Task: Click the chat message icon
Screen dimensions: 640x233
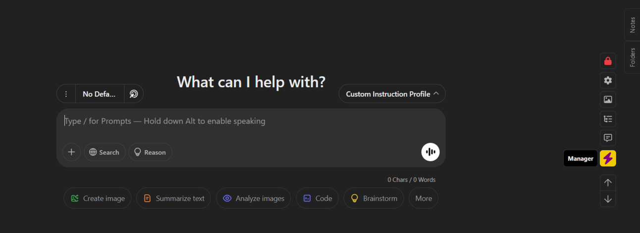Action: click(608, 138)
